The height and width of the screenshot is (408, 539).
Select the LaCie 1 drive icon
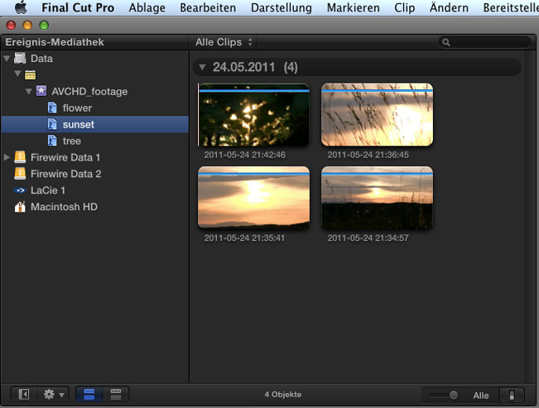(x=20, y=190)
